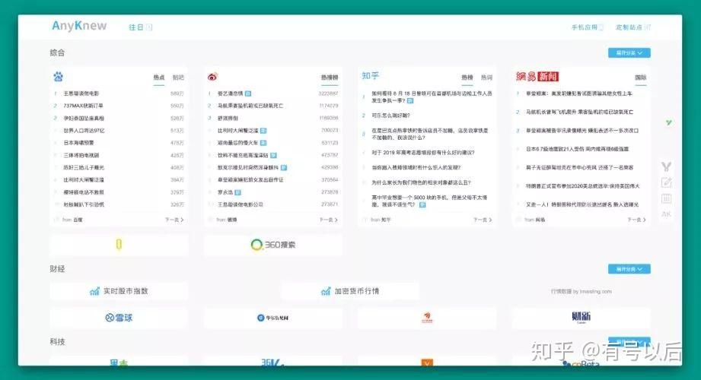Click the Y icon in right sidebar
Viewport: 701px width, 380px height.
(667, 166)
